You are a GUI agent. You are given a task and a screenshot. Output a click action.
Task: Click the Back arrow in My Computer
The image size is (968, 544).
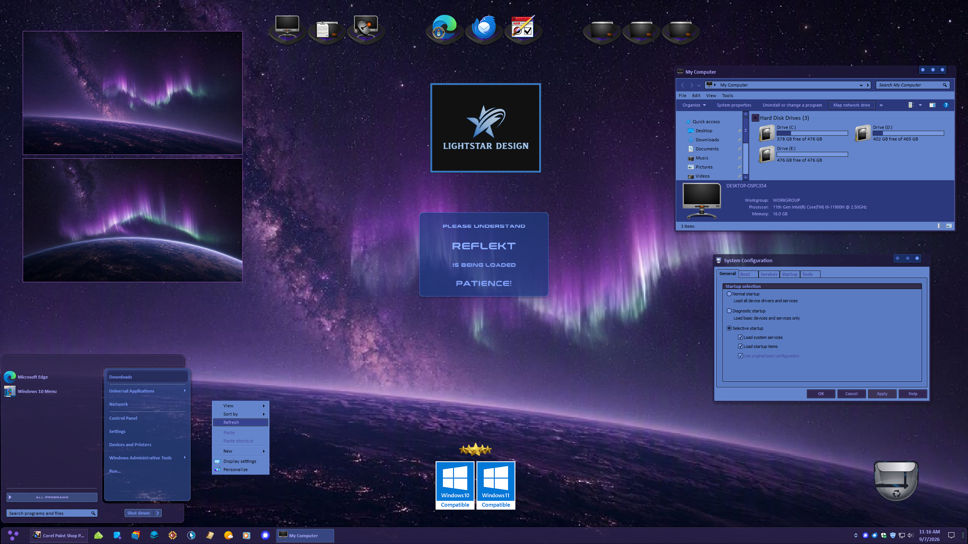683,85
